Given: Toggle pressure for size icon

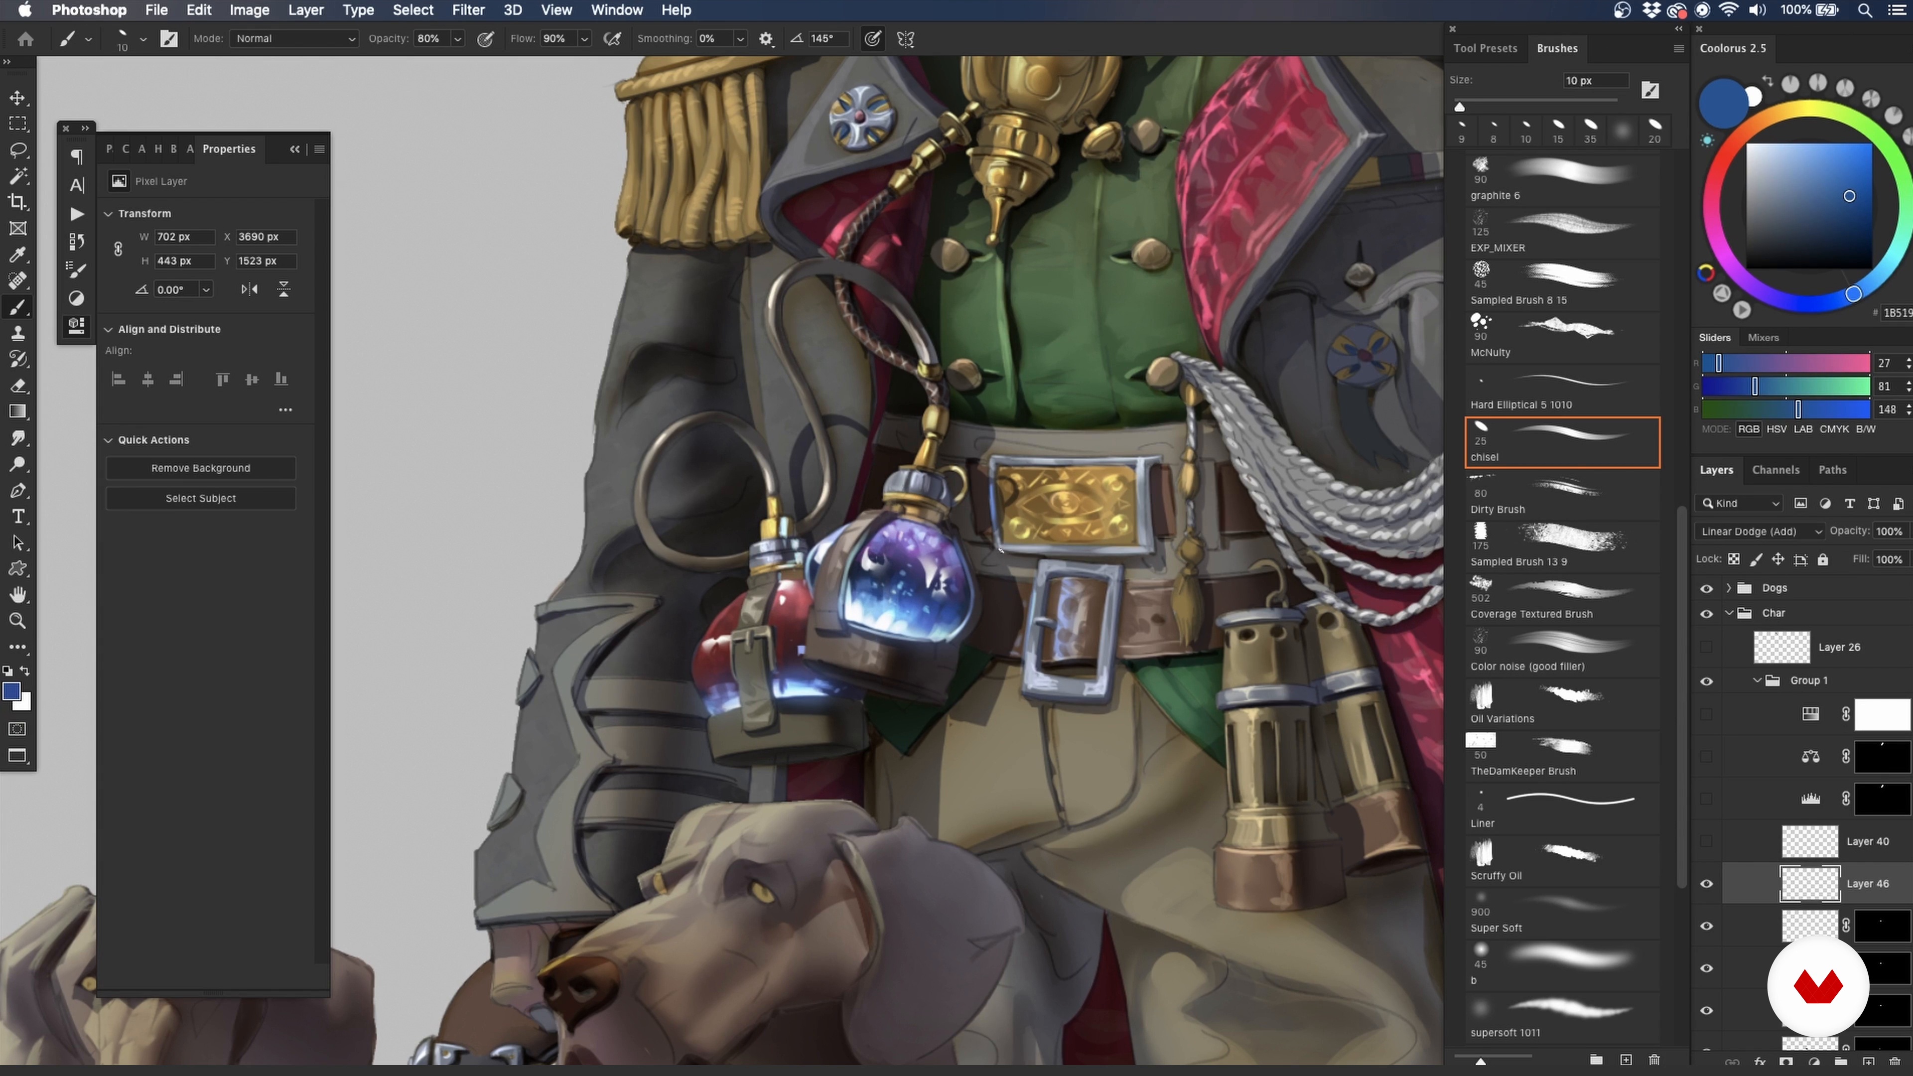Looking at the screenshot, I should click(873, 39).
